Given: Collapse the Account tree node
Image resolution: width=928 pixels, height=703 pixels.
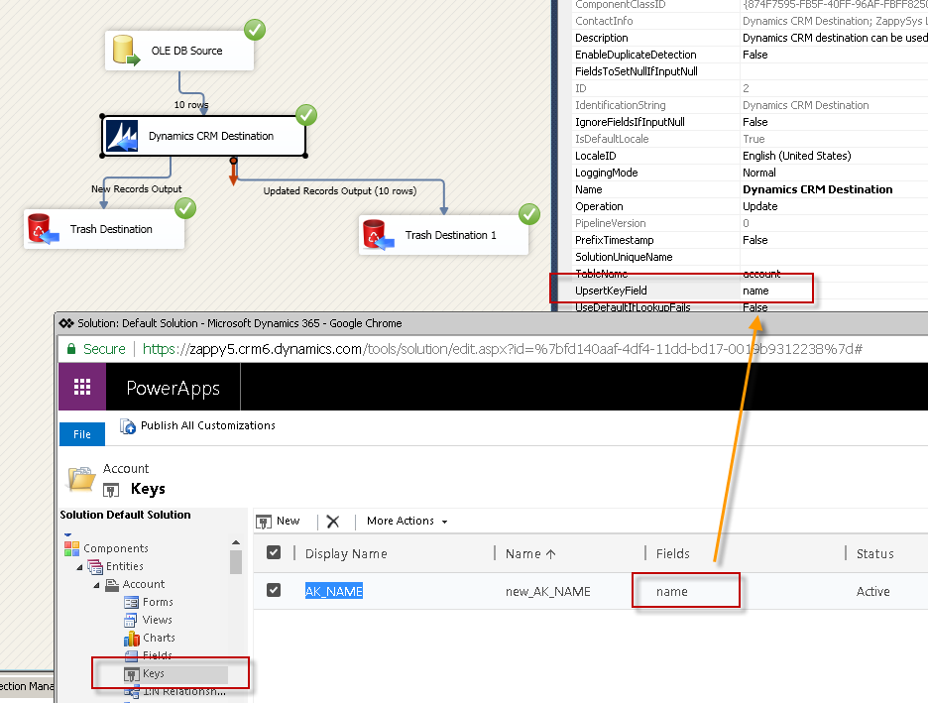Looking at the screenshot, I should click(x=96, y=585).
